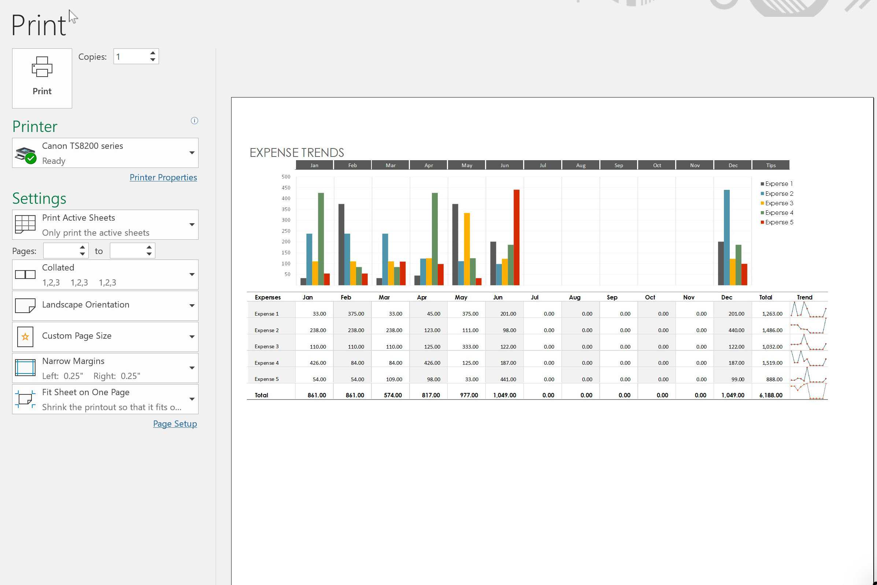
Task: Select the Copies input field
Action: [130, 56]
